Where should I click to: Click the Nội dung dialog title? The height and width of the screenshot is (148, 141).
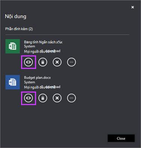15,17
